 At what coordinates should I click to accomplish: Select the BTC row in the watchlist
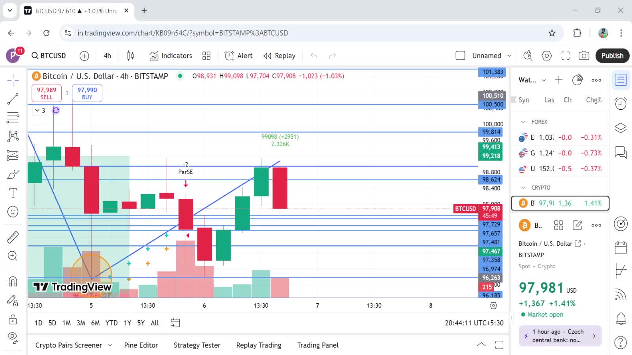[x=560, y=203]
